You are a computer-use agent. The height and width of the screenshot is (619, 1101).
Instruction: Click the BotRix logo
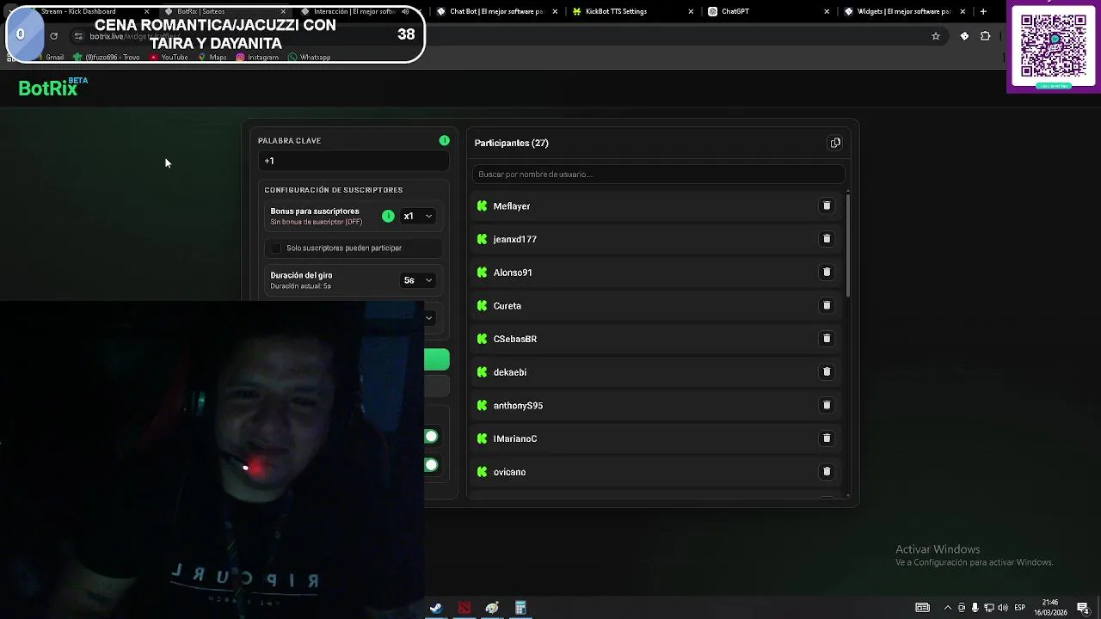click(x=53, y=87)
